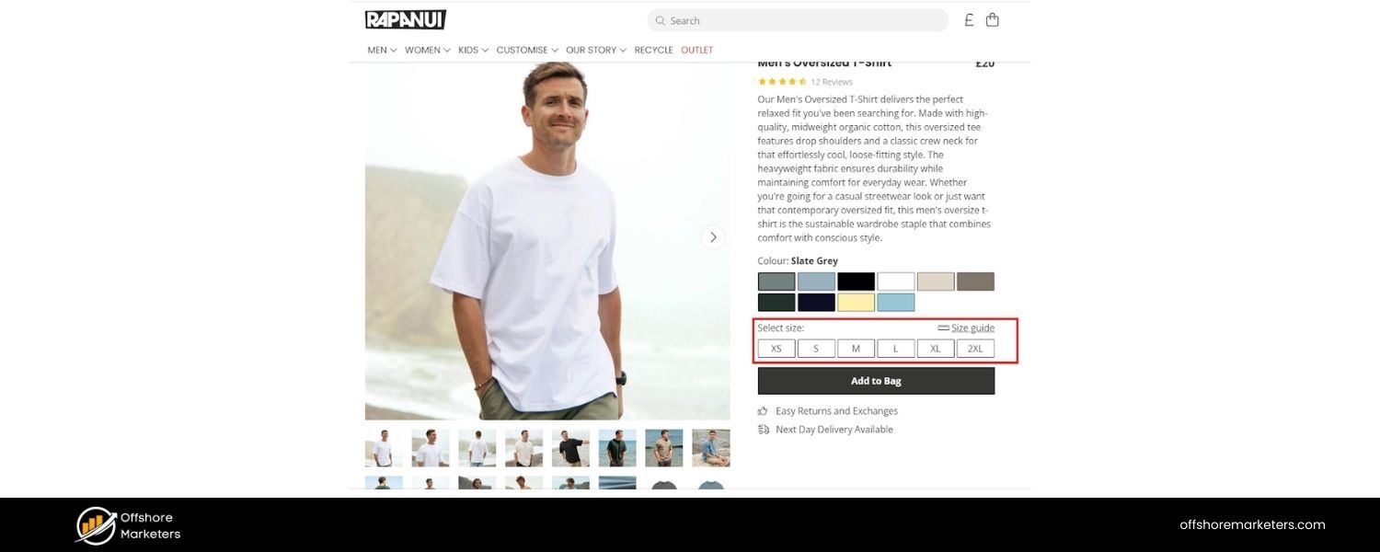Viewport: 1380px width, 552px height.
Task: Expand the OUR STORY dropdown
Action: [x=595, y=50]
